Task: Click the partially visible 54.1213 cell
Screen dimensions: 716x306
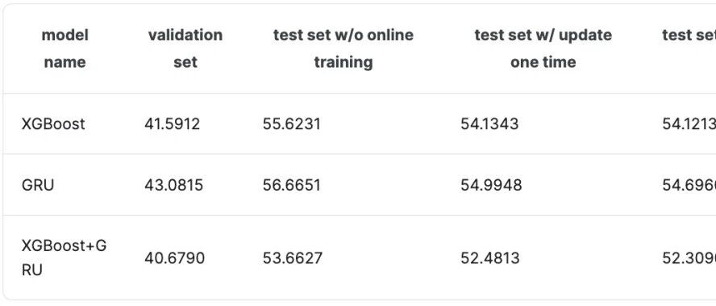Action: point(689,124)
